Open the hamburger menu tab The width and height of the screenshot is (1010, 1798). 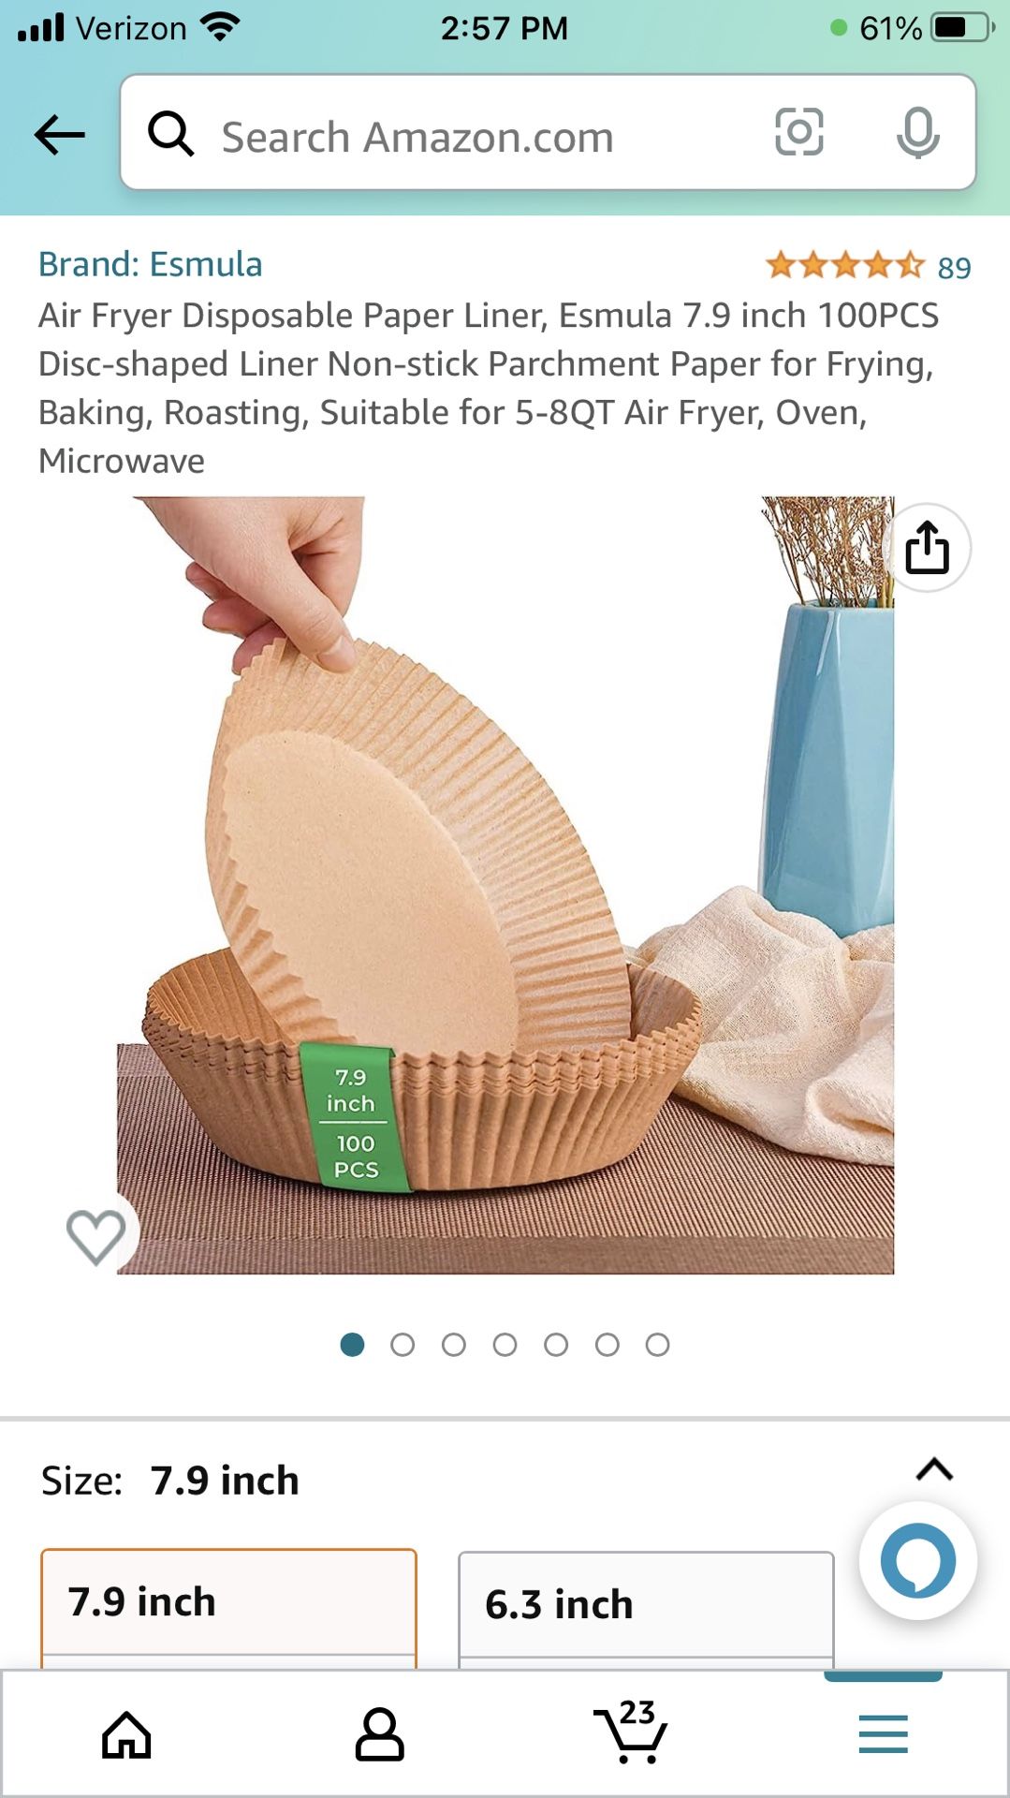click(884, 1734)
